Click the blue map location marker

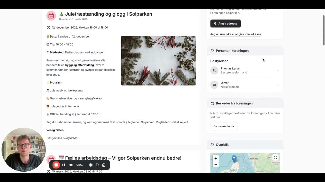234,159
